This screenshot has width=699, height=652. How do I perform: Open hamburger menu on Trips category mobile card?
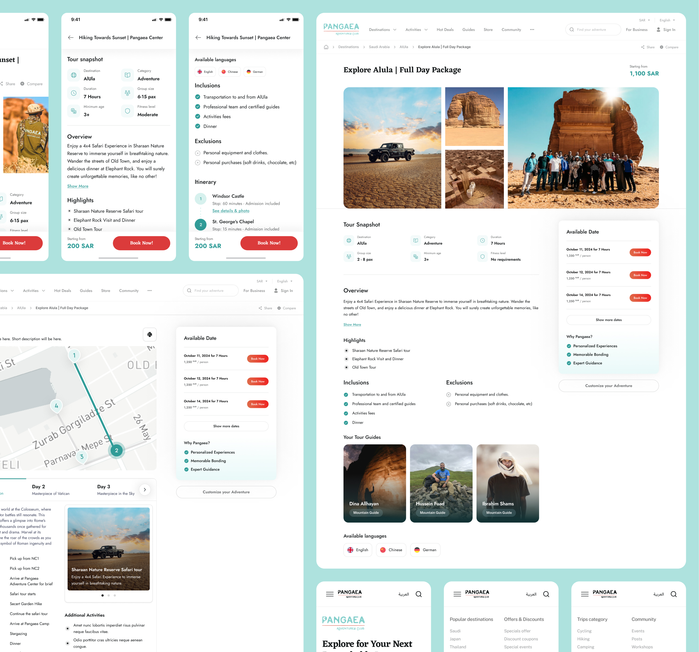click(x=585, y=594)
